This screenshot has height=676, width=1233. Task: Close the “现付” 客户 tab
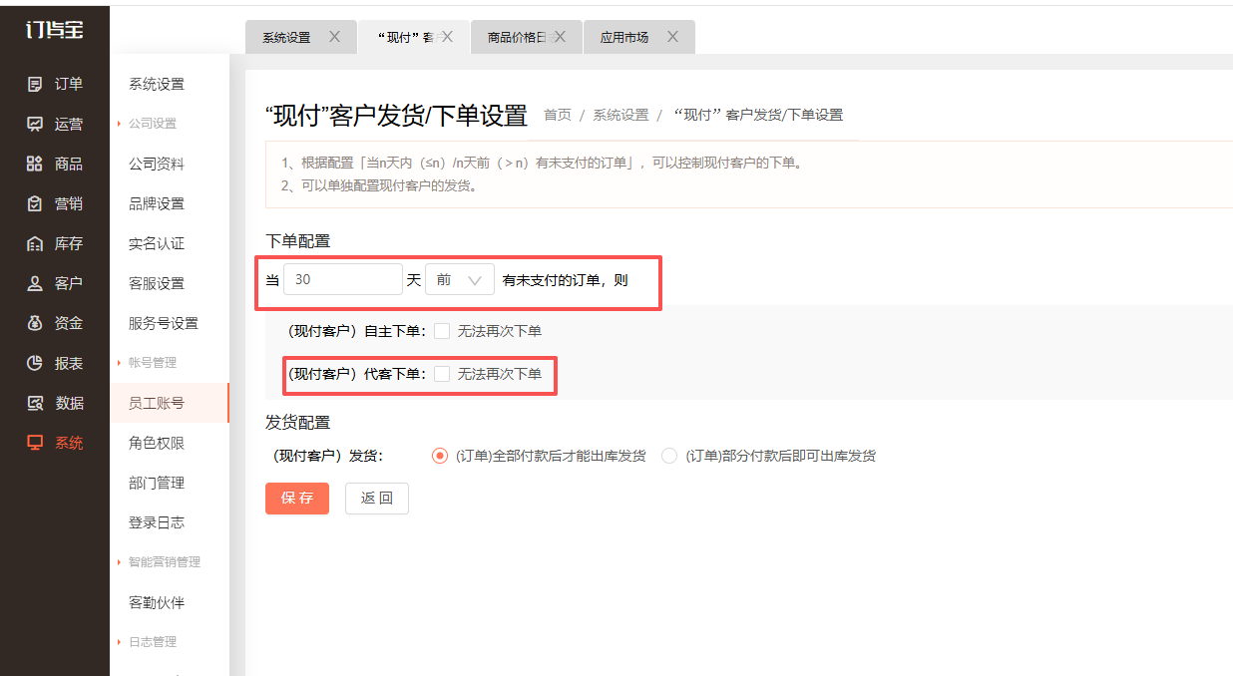point(447,37)
